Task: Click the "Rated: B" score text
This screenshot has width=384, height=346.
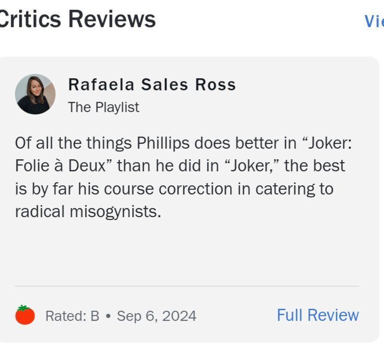Action: click(72, 316)
